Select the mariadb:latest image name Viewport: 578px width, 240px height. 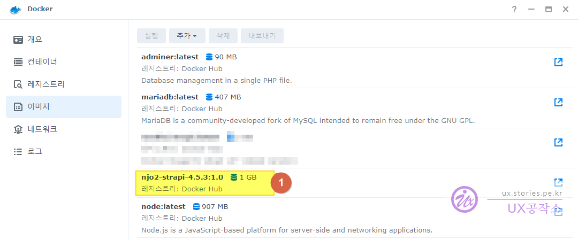(x=170, y=97)
